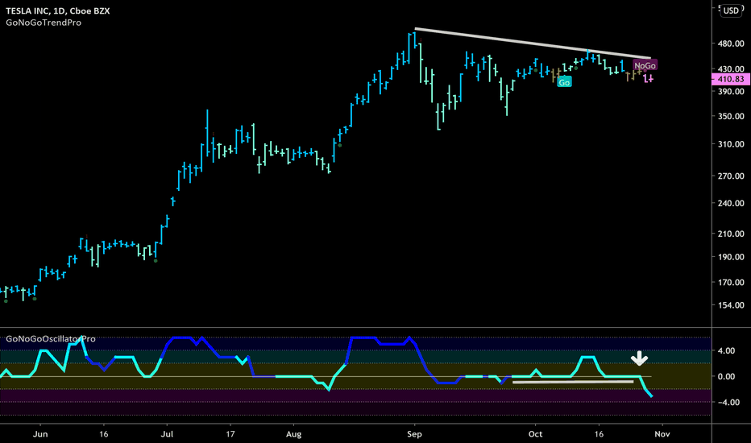The image size is (751, 443).
Task: Select the white support line on oscillator
Action: pyautogui.click(x=573, y=382)
